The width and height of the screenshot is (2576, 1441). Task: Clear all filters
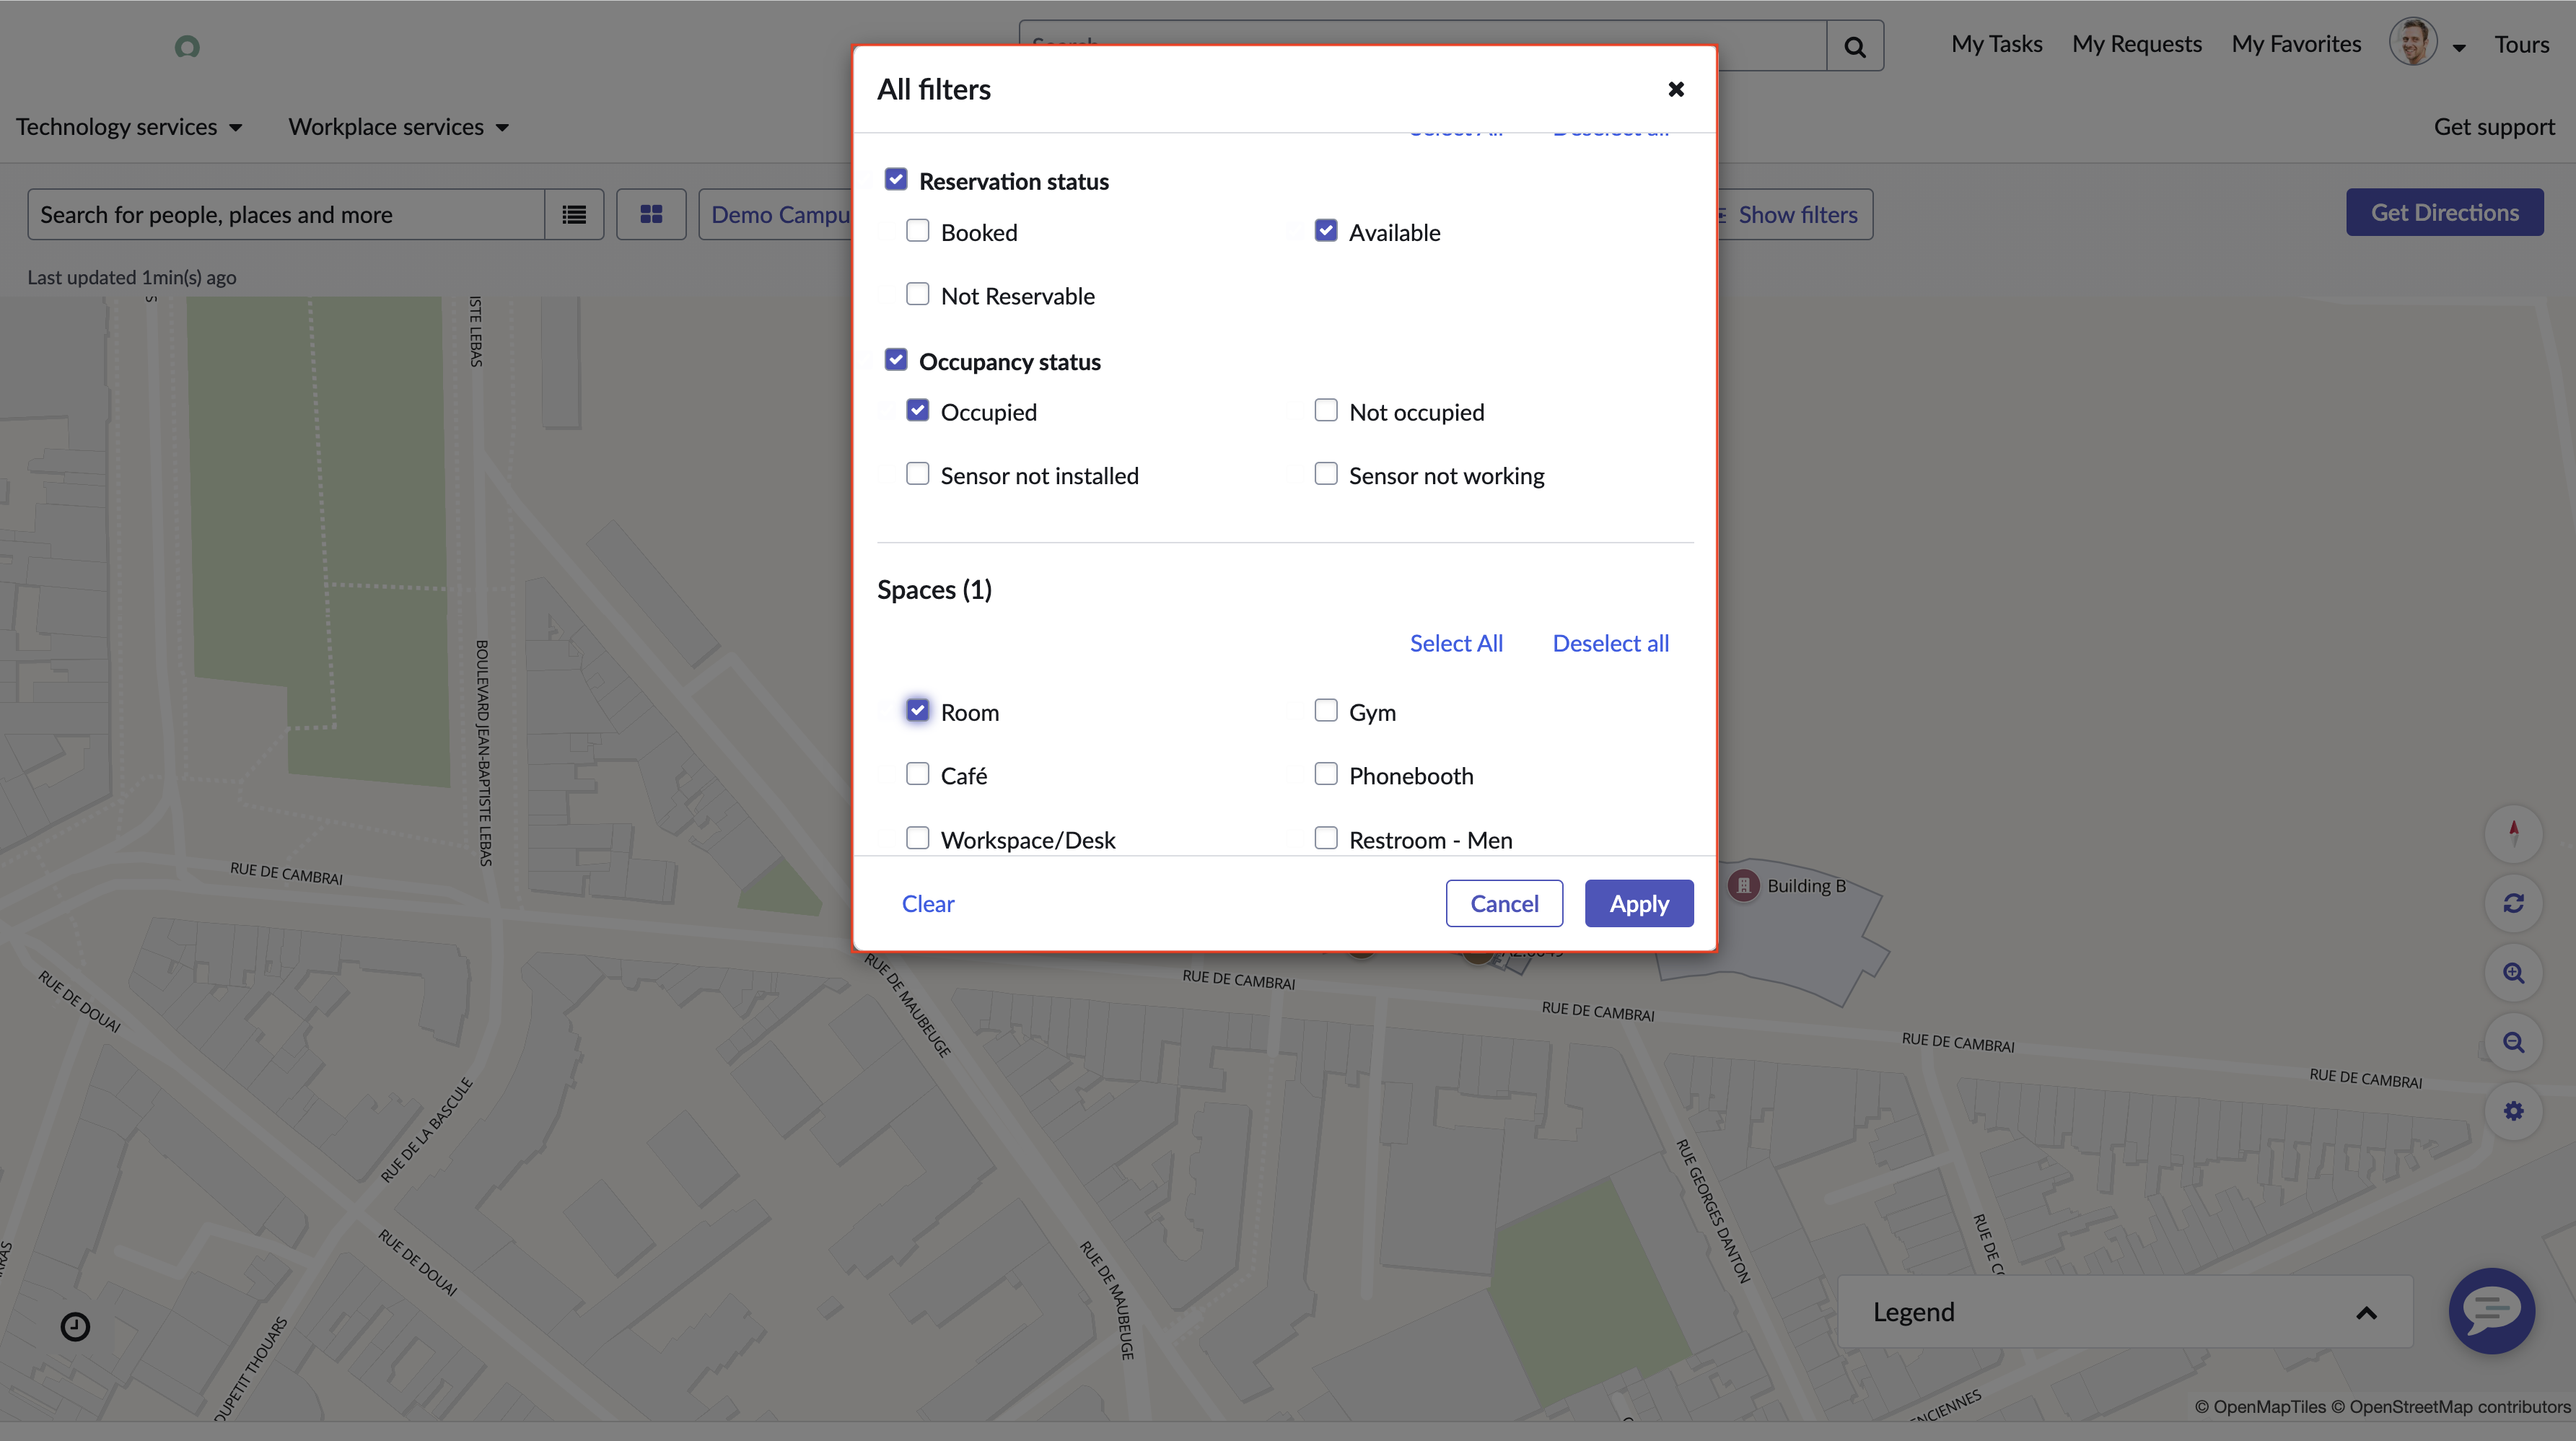pos(928,903)
